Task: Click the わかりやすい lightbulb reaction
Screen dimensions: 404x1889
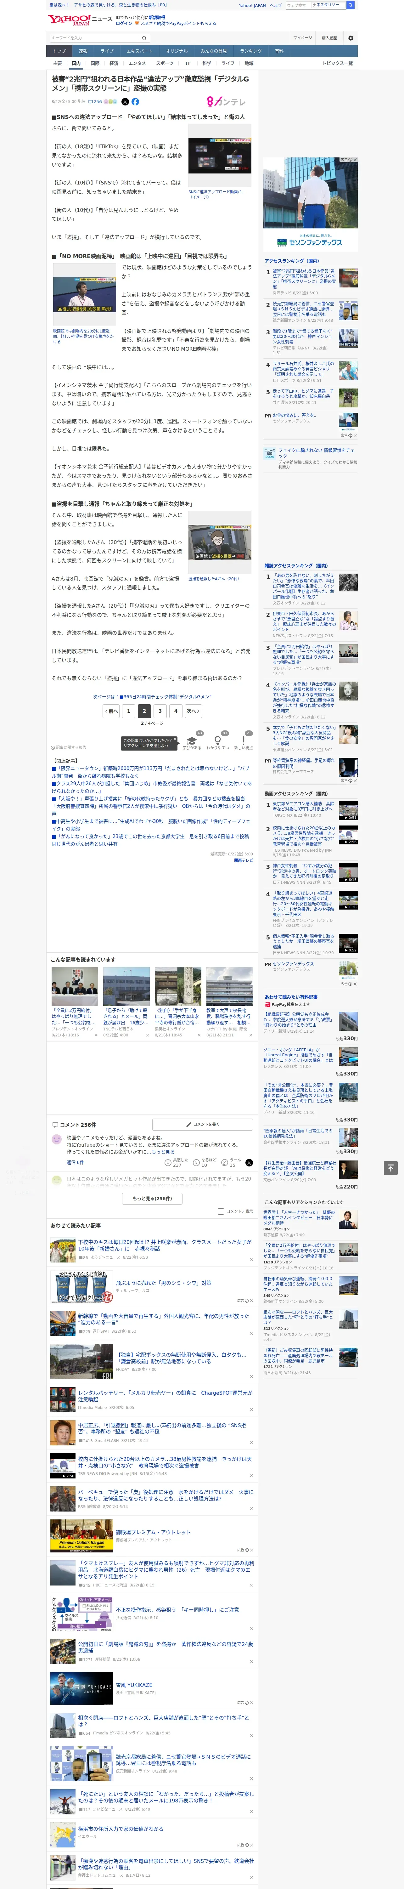Action: (218, 740)
